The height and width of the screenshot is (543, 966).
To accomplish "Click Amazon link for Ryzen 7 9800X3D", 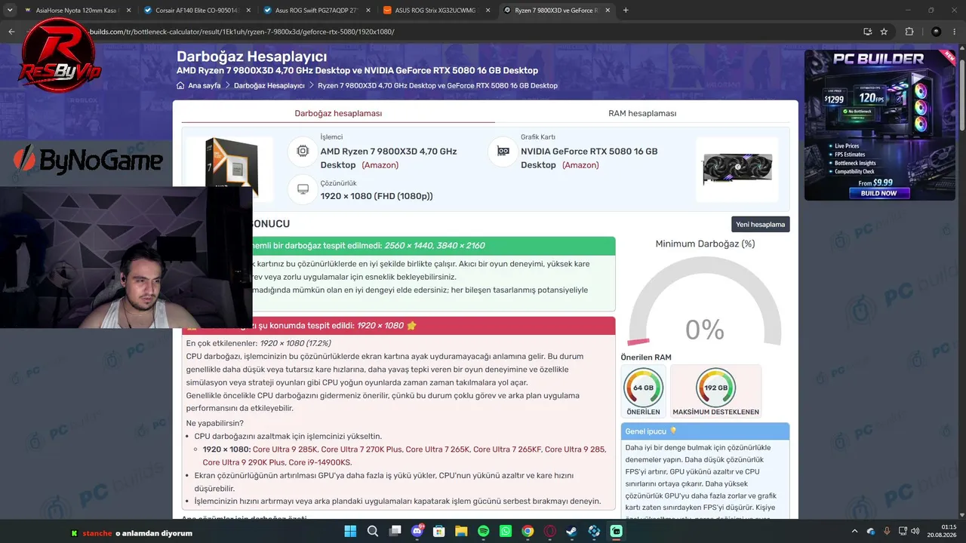I will tap(380, 165).
